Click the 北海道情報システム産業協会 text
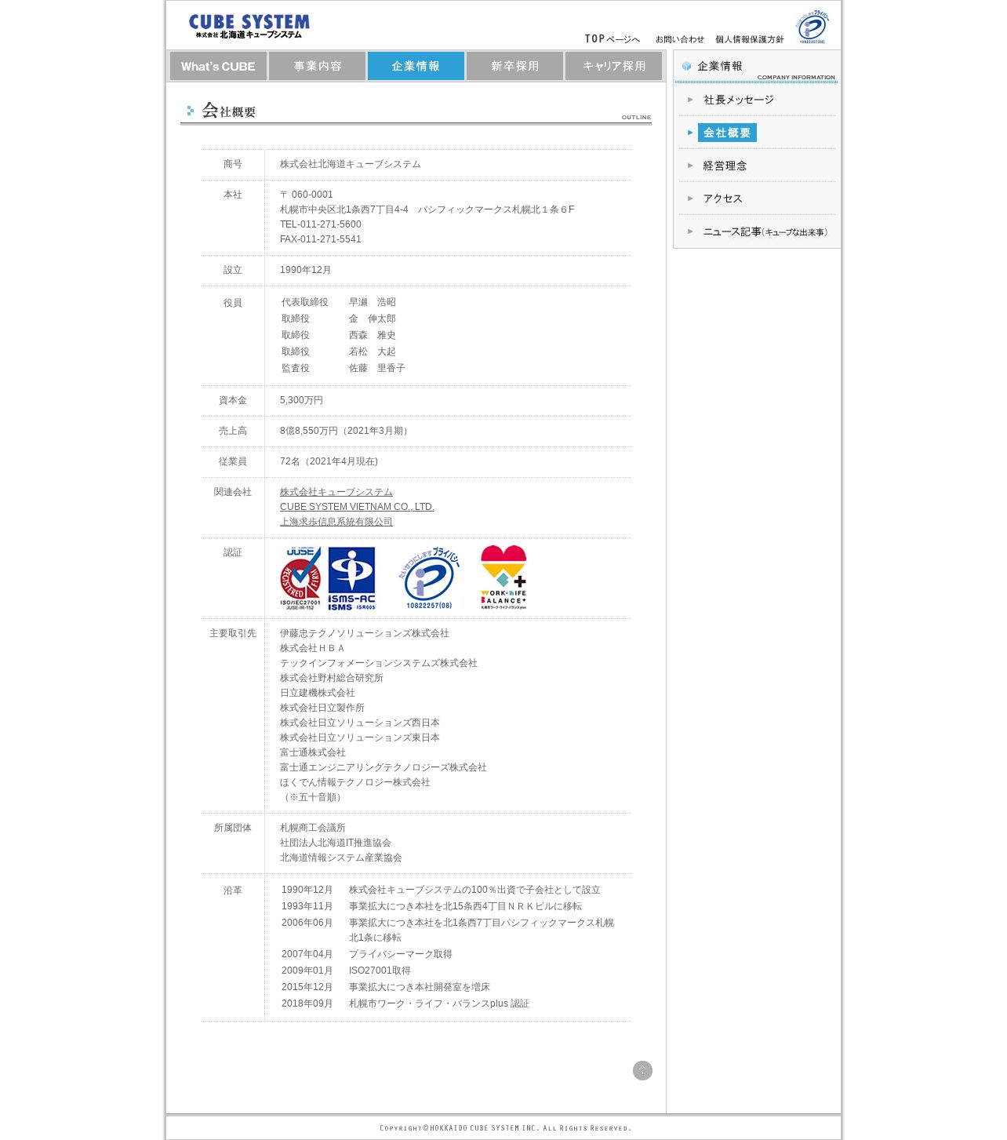 [341, 858]
